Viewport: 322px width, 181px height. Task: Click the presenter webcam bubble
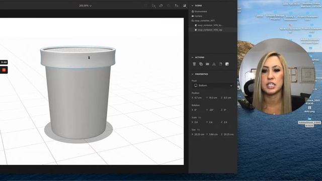(277, 76)
